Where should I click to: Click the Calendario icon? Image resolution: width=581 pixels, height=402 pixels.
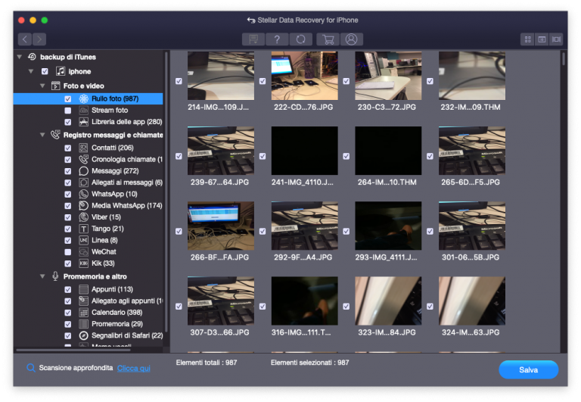click(x=84, y=312)
